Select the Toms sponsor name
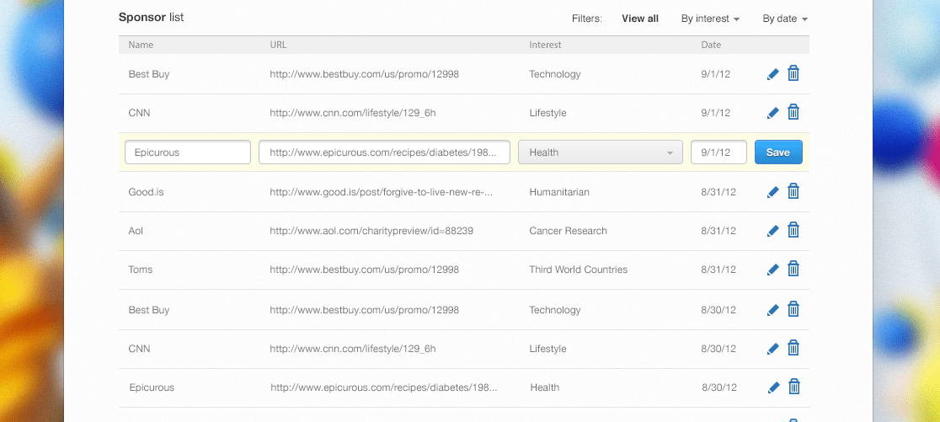Viewport: 940px width, 422px height. (x=141, y=270)
